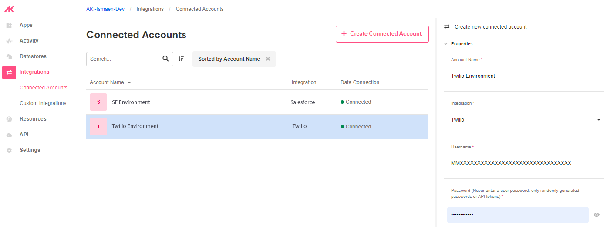Click the Username field with MMXXXX value
Image resolution: width=607 pixels, height=227 pixels.
tap(524, 163)
